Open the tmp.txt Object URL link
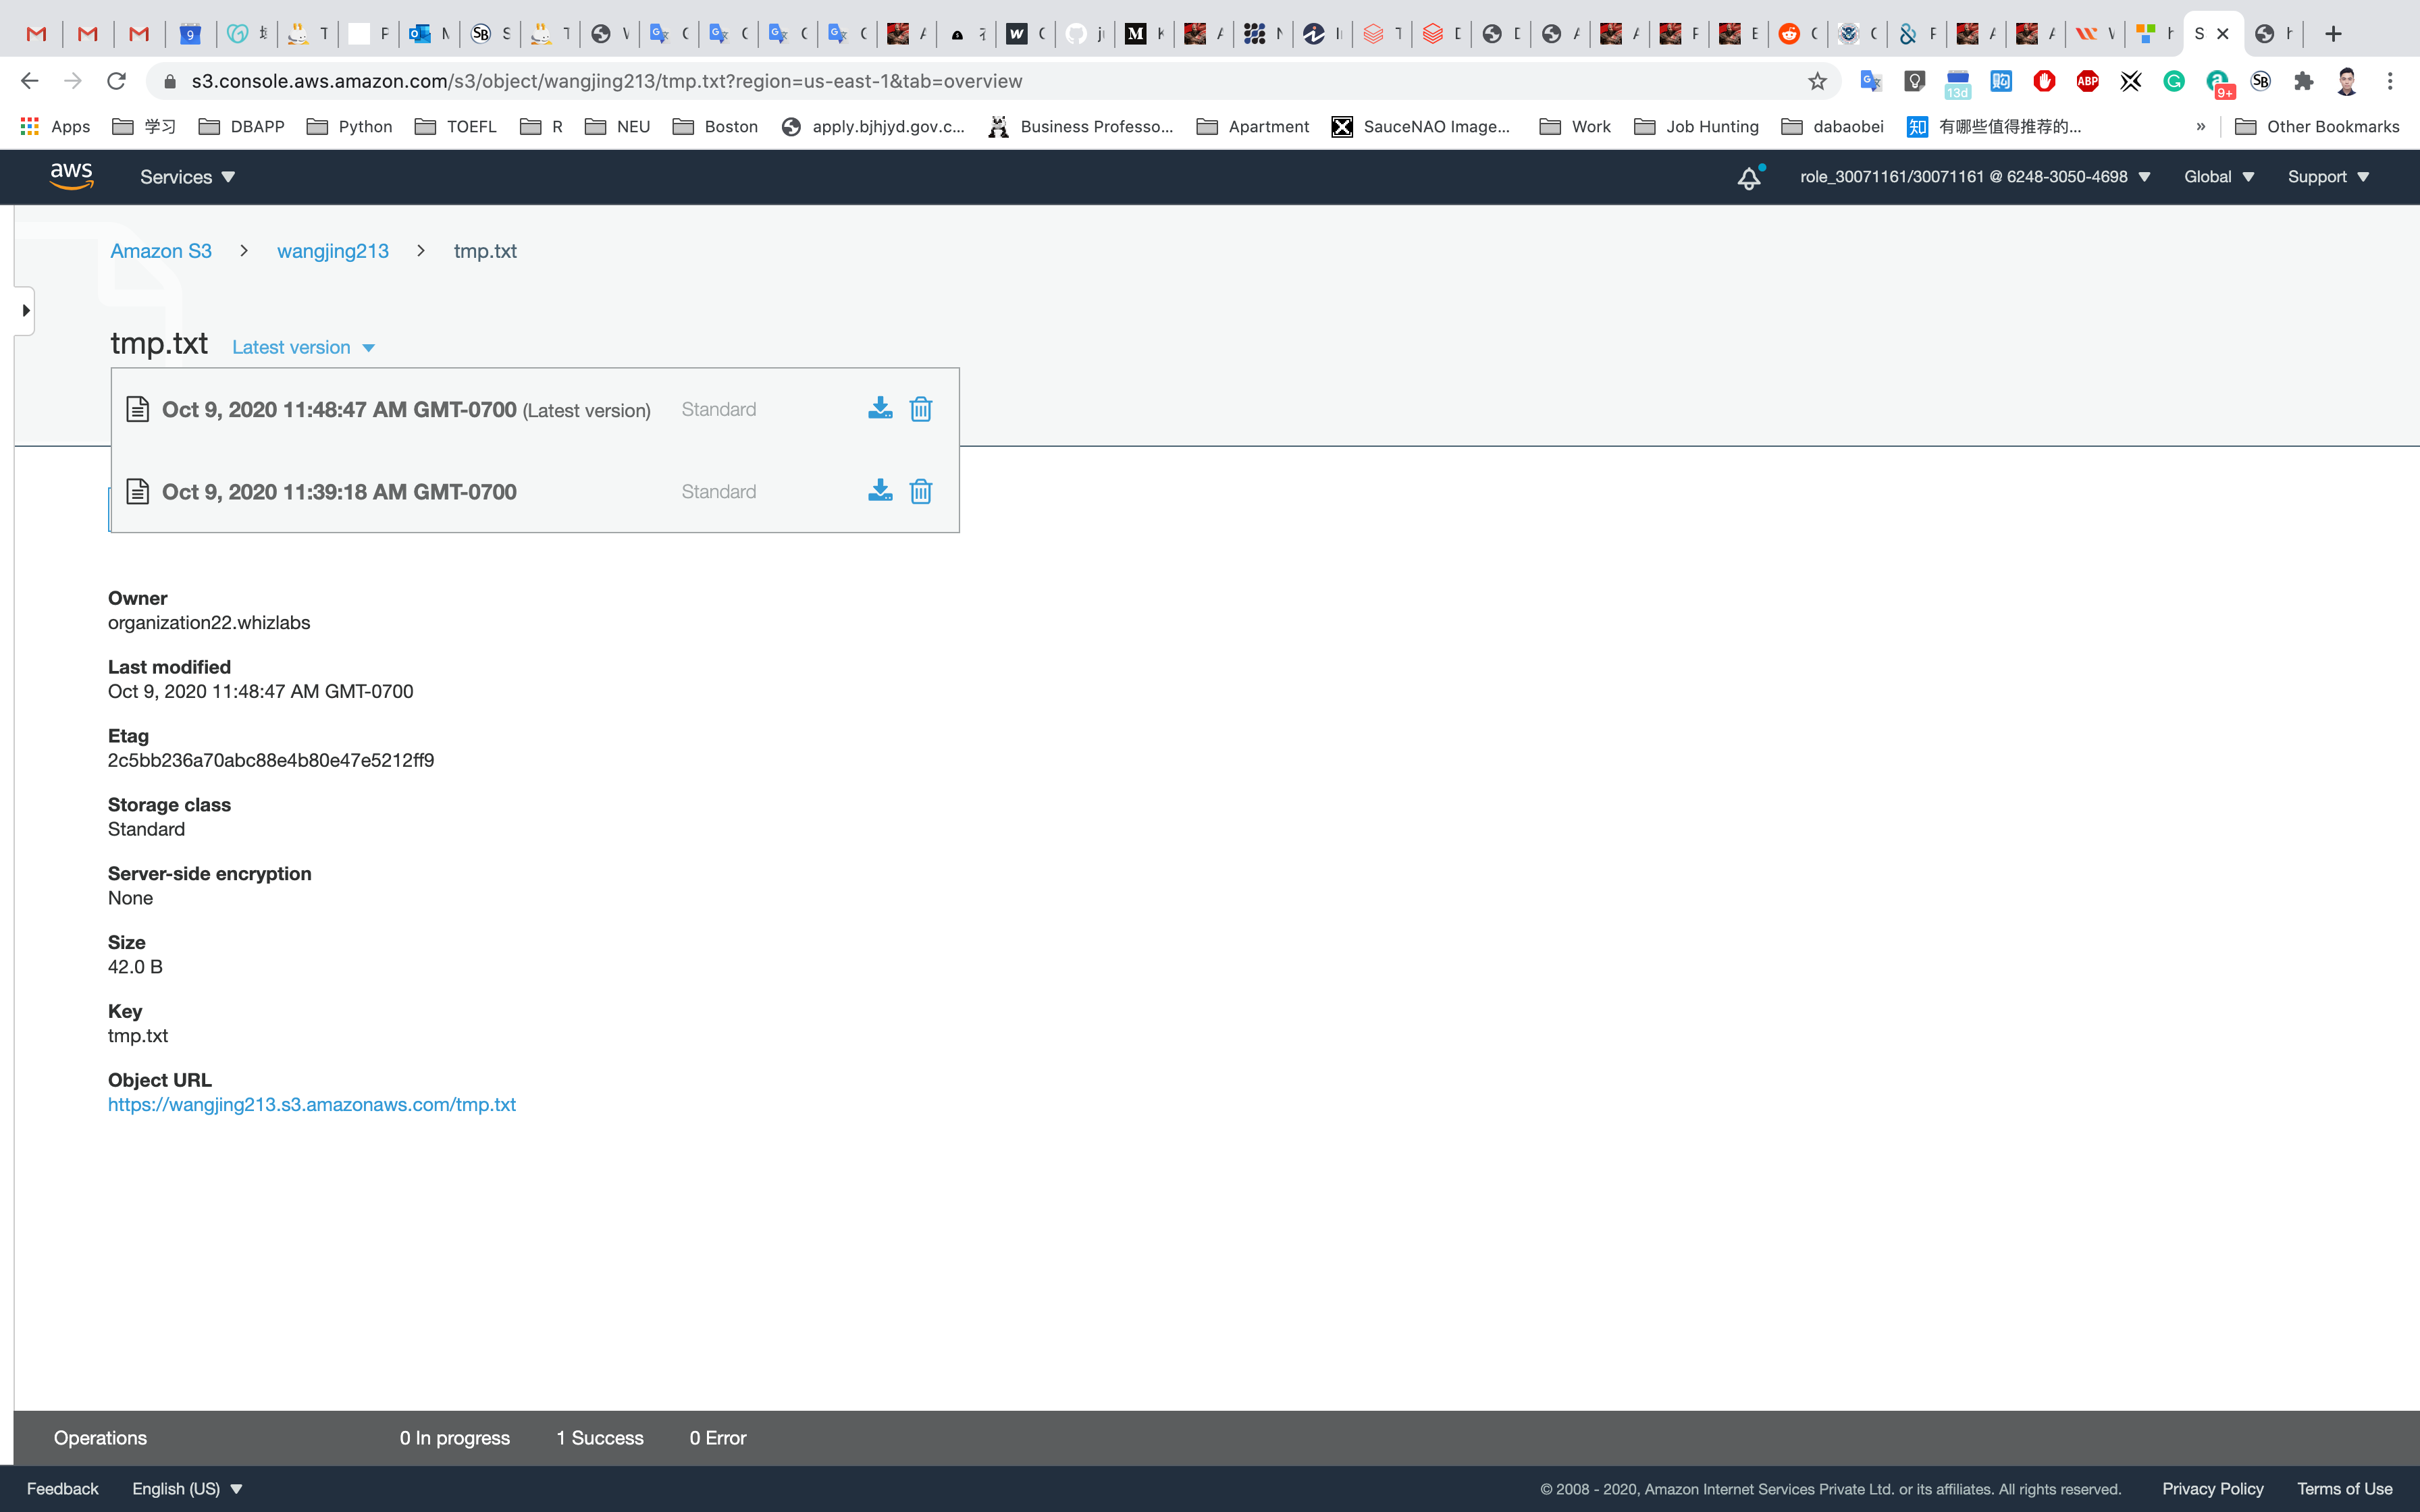 point(311,1104)
